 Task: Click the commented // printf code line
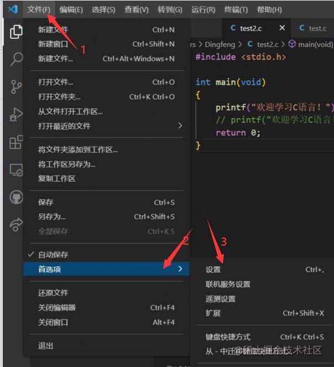275,120
